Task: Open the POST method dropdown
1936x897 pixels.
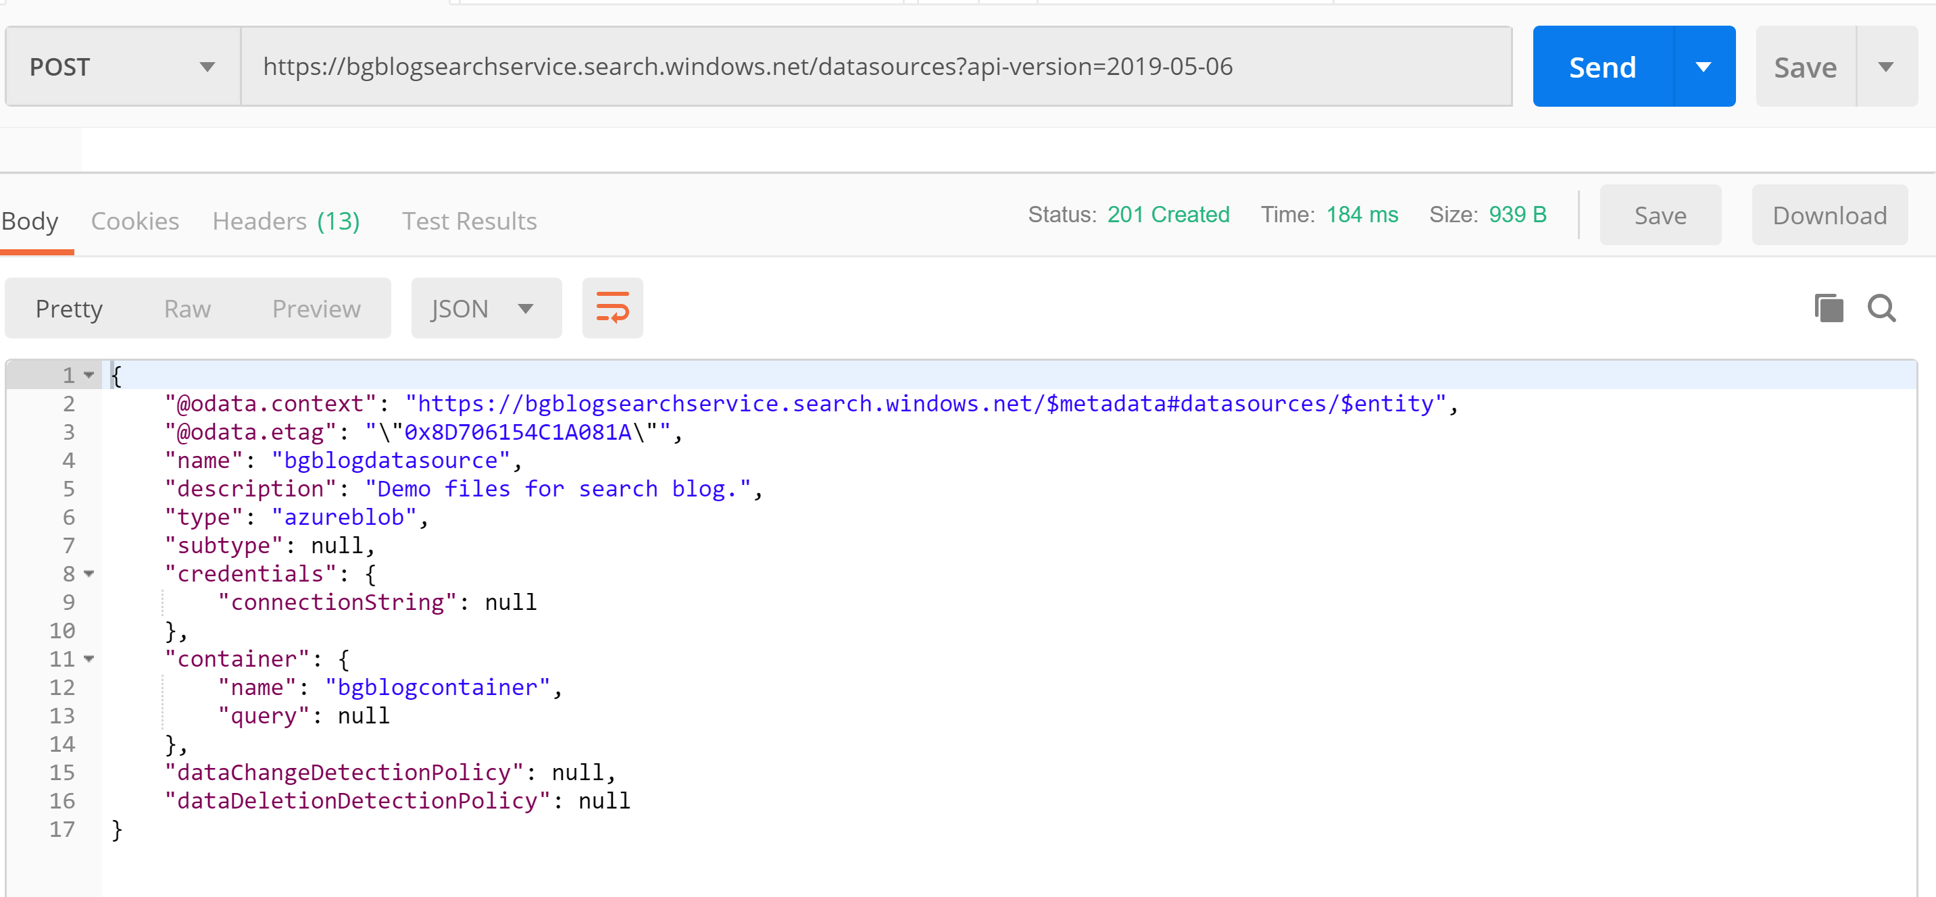Action: click(122, 67)
